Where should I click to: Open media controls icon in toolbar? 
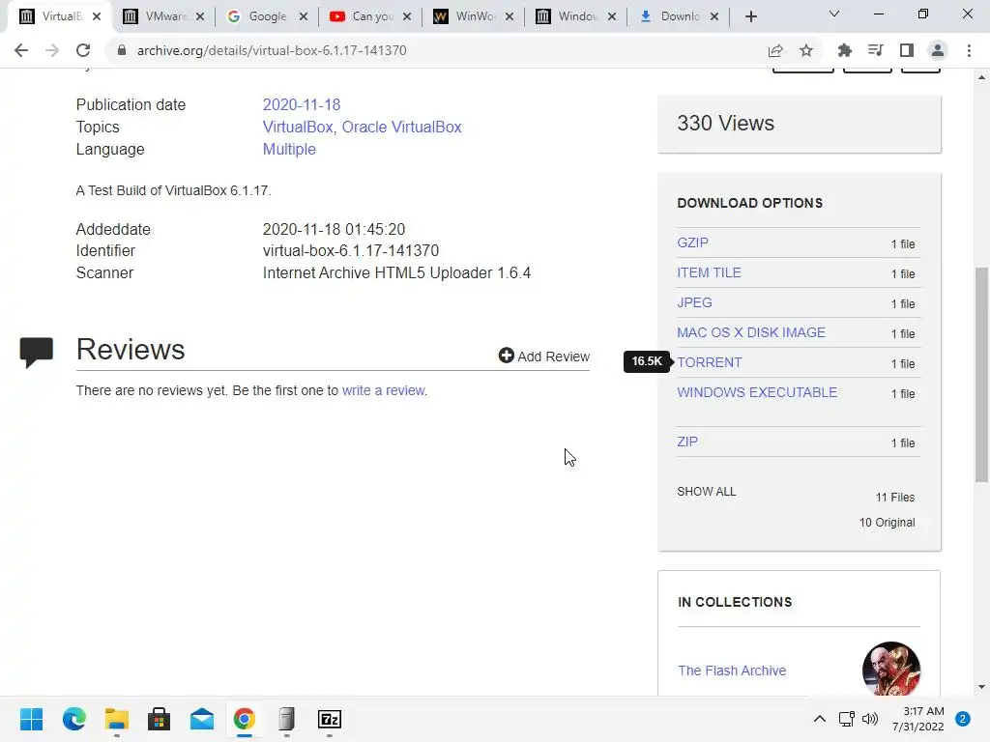[x=875, y=50]
